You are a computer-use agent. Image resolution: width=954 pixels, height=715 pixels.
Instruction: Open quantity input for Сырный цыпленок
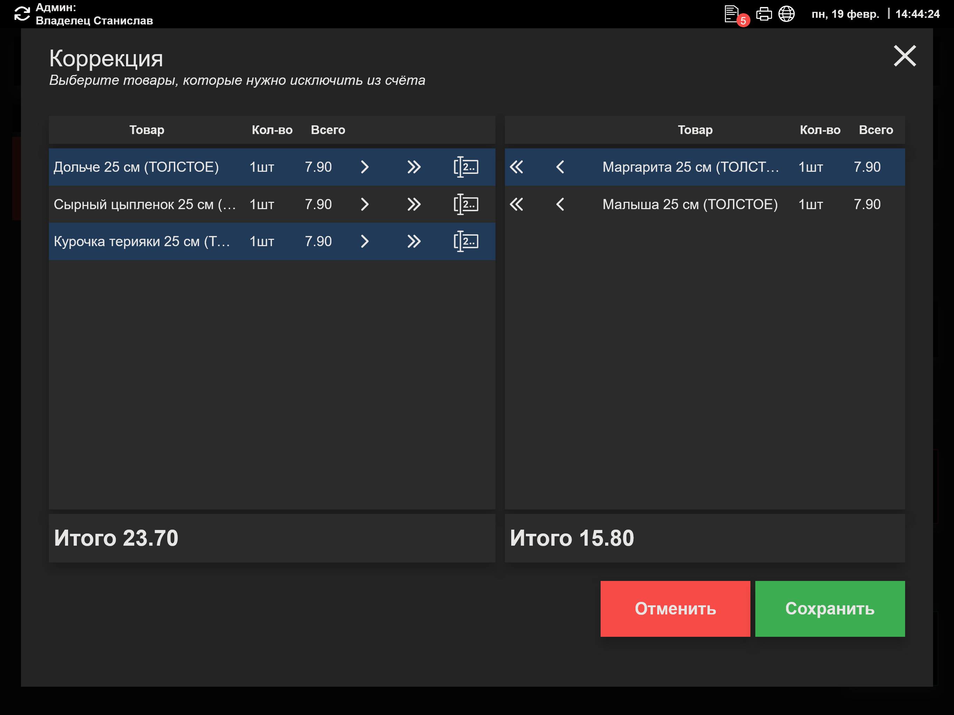[466, 204]
